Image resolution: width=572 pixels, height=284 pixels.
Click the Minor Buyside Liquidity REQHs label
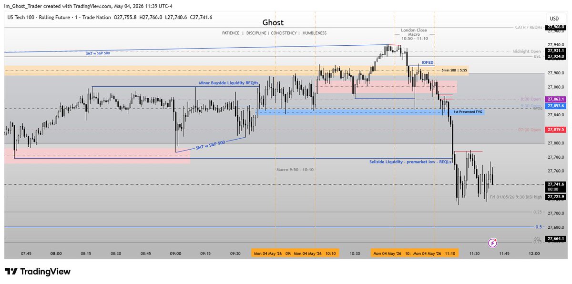[228, 83]
